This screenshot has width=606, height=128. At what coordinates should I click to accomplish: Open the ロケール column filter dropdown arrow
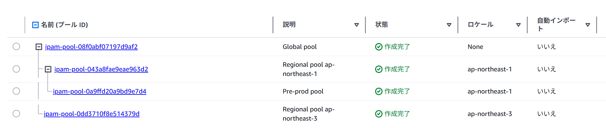518,25
